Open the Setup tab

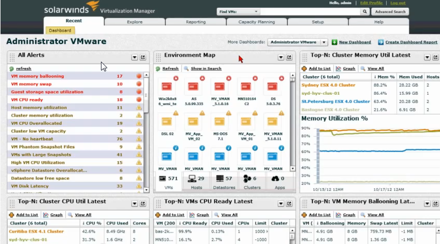(318, 22)
